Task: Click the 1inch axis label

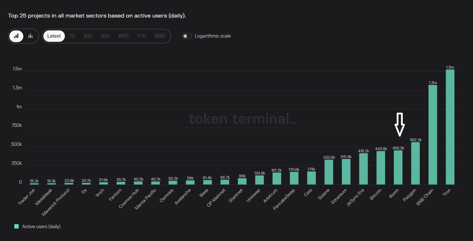Action: 101,193
